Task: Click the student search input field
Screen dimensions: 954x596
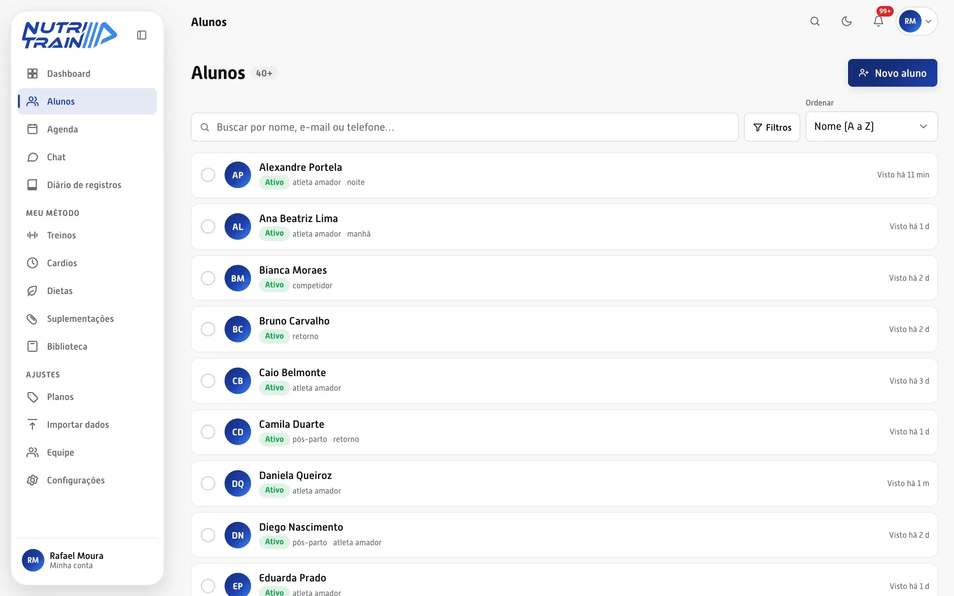Action: click(465, 127)
